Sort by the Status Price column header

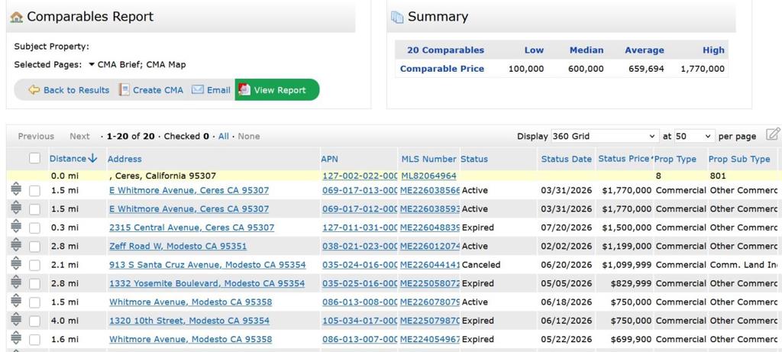(x=624, y=159)
